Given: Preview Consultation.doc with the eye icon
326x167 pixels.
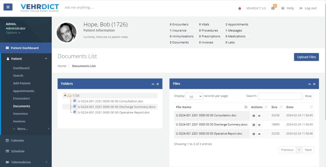Looking at the screenshot, I should pos(259,116).
